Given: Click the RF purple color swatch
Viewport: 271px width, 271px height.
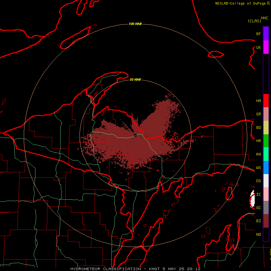Looking at the screenshot, I should [x=266, y=34].
